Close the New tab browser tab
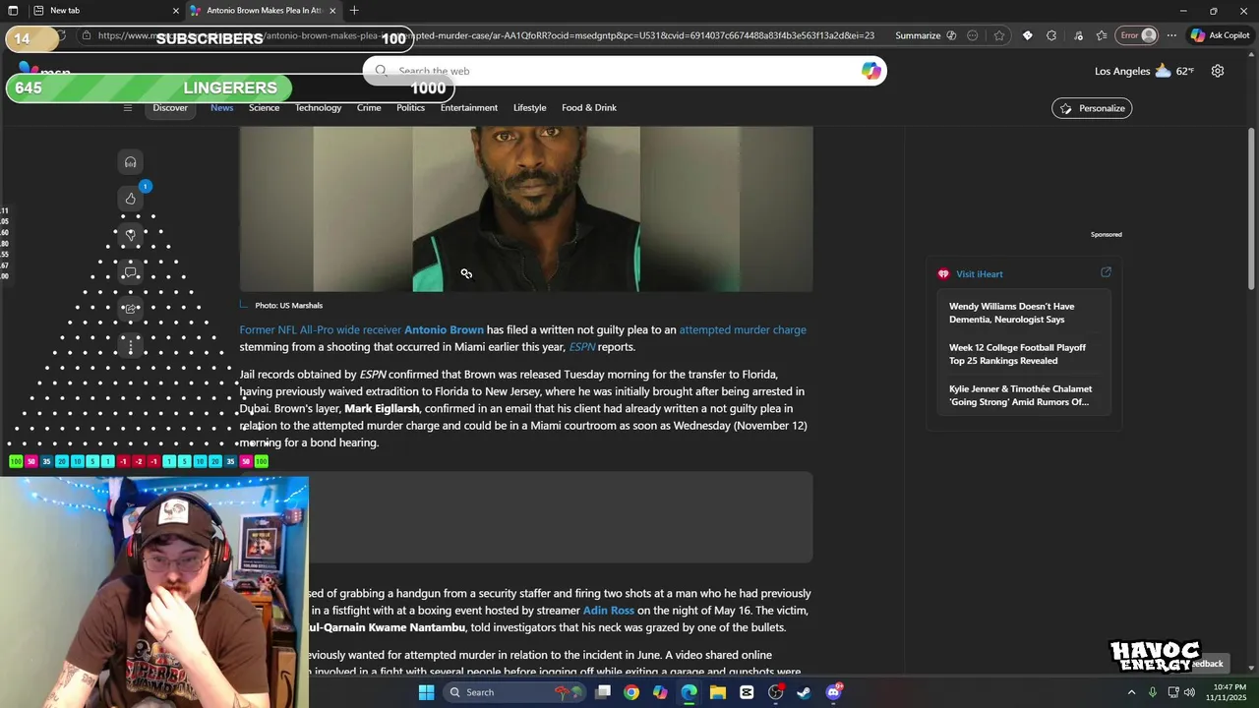 tap(176, 10)
